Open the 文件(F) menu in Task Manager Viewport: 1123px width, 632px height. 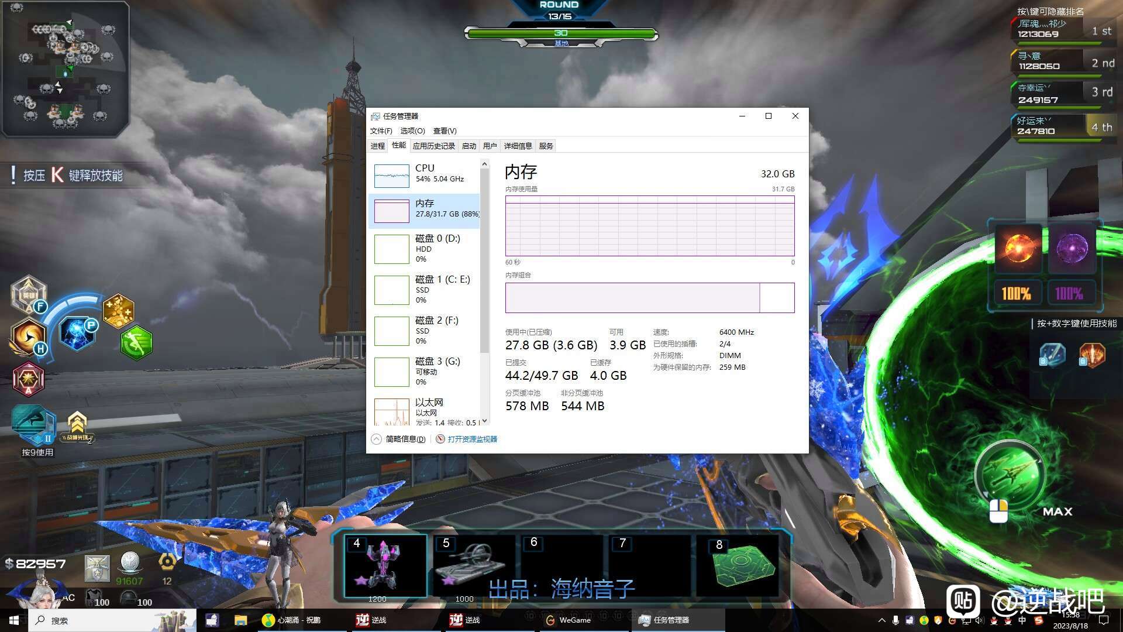click(x=381, y=130)
